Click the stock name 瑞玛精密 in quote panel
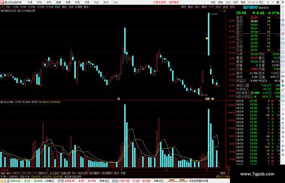285x183 pixels. point(250,8)
